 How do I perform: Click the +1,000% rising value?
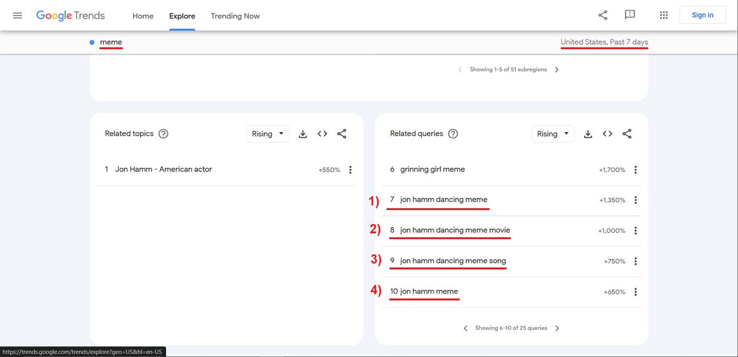coord(612,231)
